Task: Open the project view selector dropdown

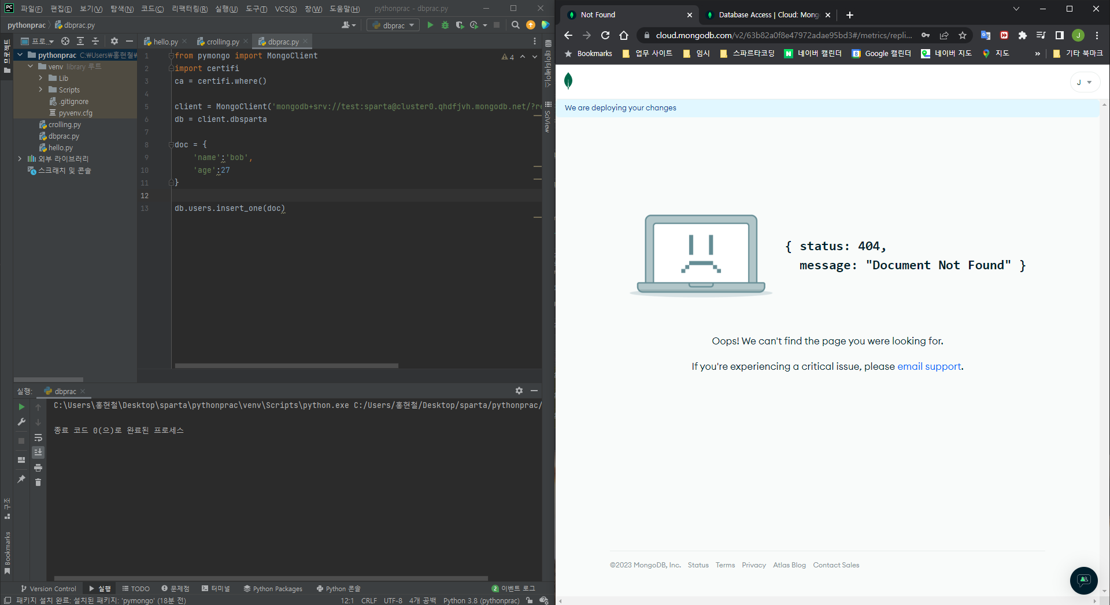Action: 38,41
